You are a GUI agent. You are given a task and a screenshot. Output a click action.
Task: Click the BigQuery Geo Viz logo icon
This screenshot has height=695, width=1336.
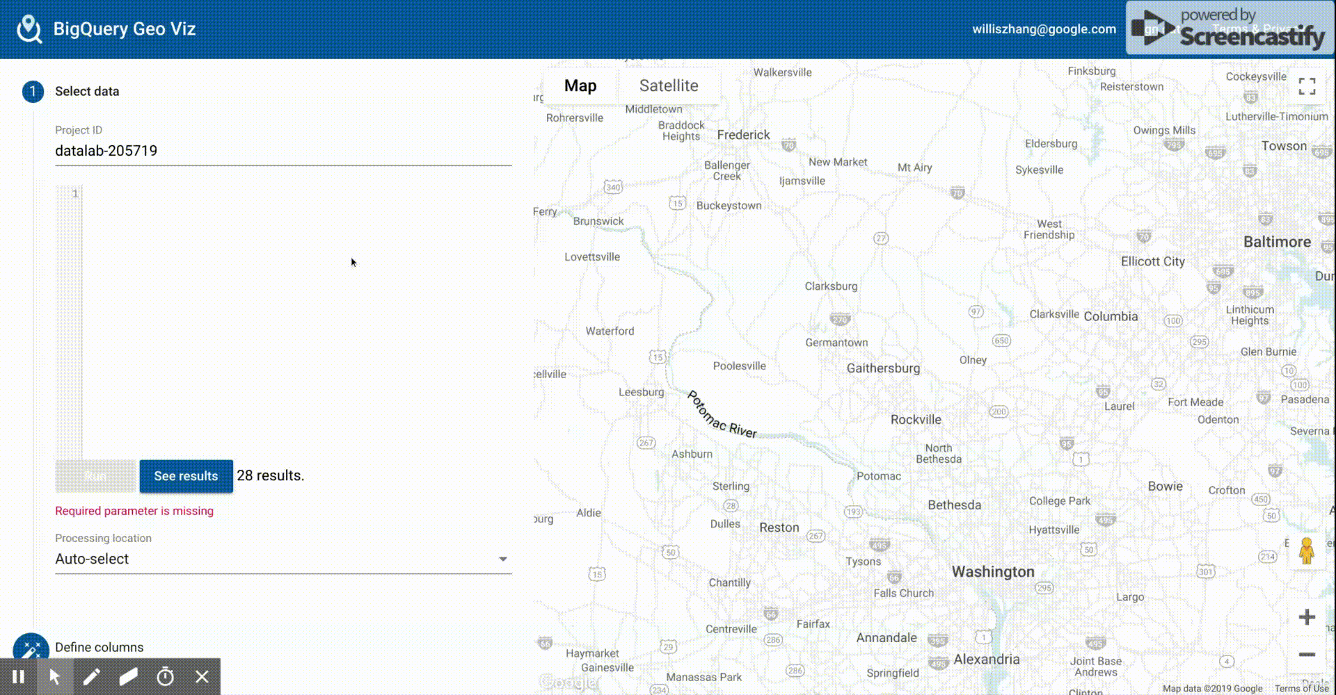[x=29, y=29]
